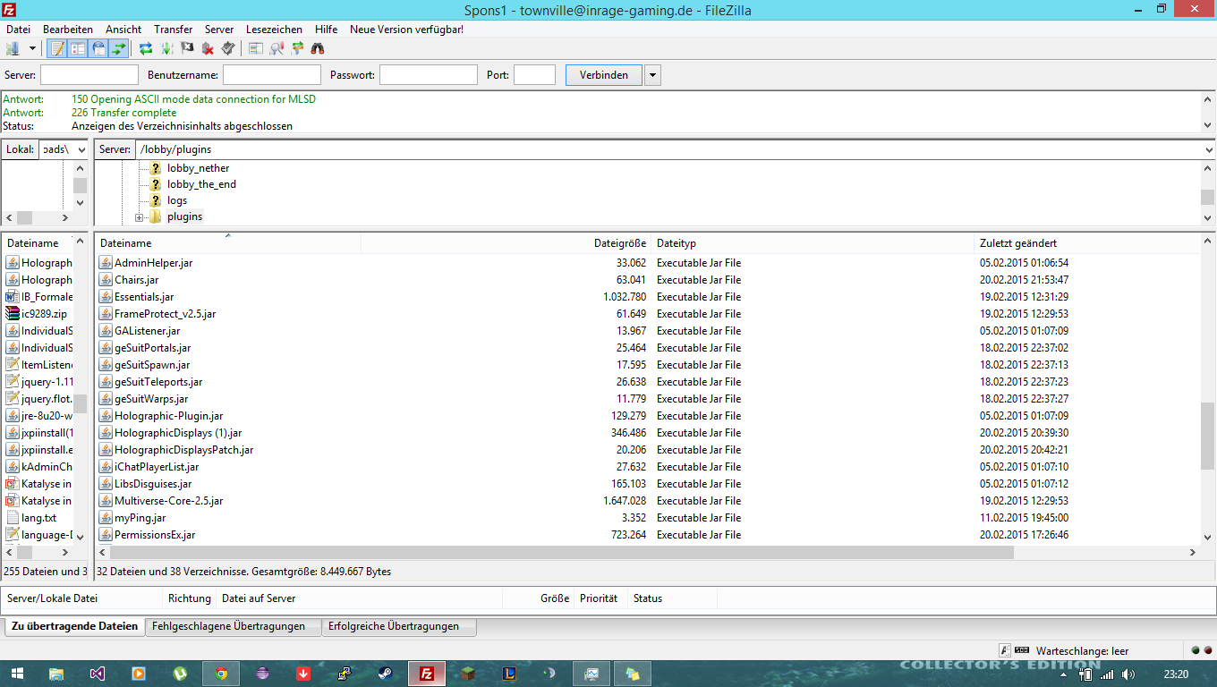Open the Server path dropdown arrow
This screenshot has height=687, width=1217.
[1208, 149]
